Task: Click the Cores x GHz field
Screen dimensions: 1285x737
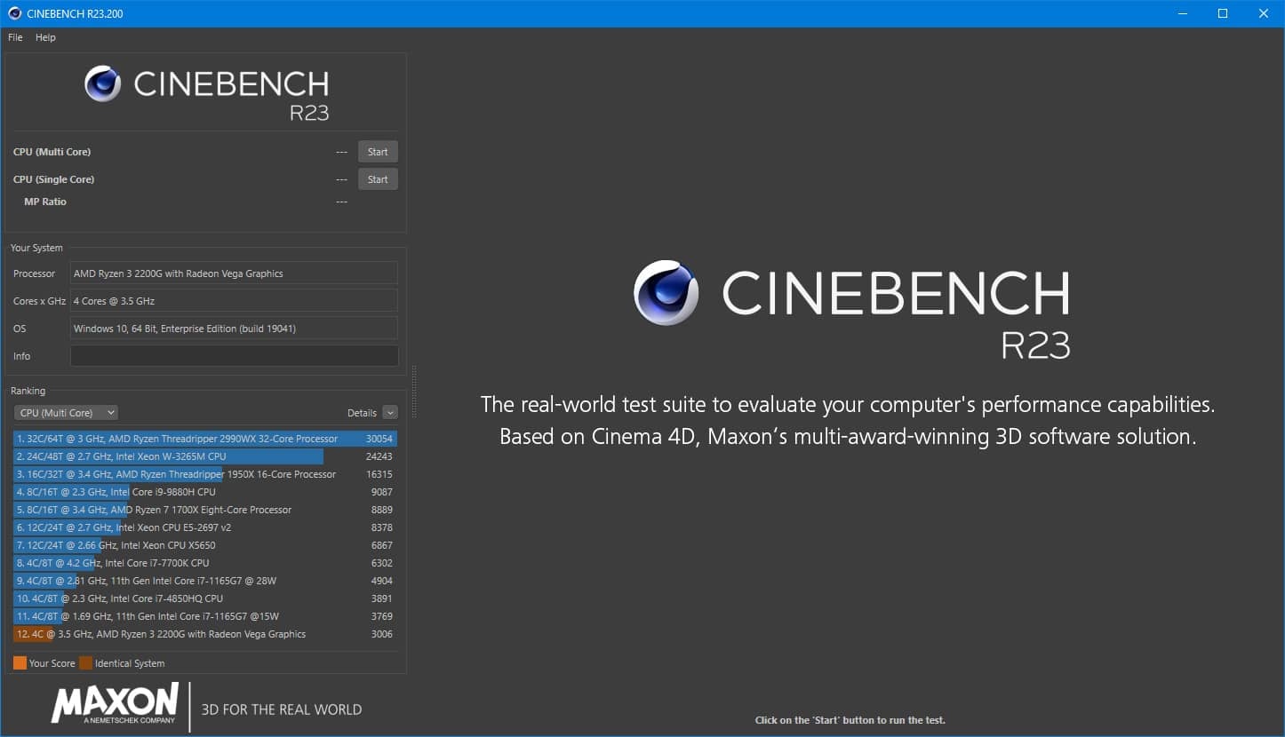Action: click(234, 301)
